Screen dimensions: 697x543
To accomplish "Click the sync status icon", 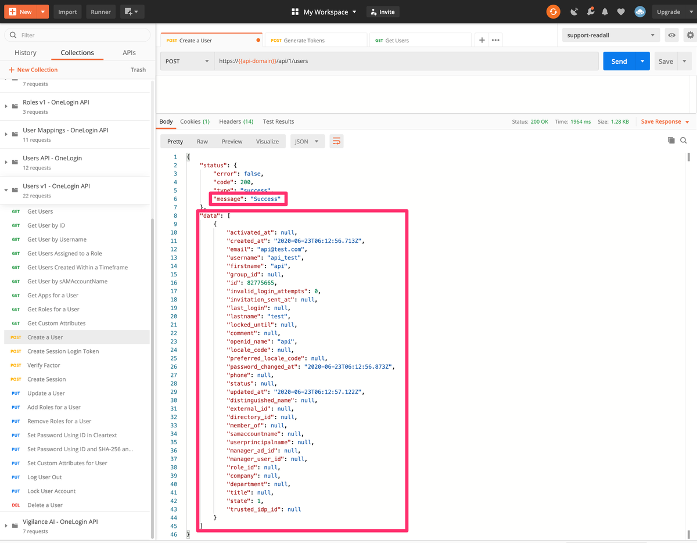I will [x=553, y=12].
